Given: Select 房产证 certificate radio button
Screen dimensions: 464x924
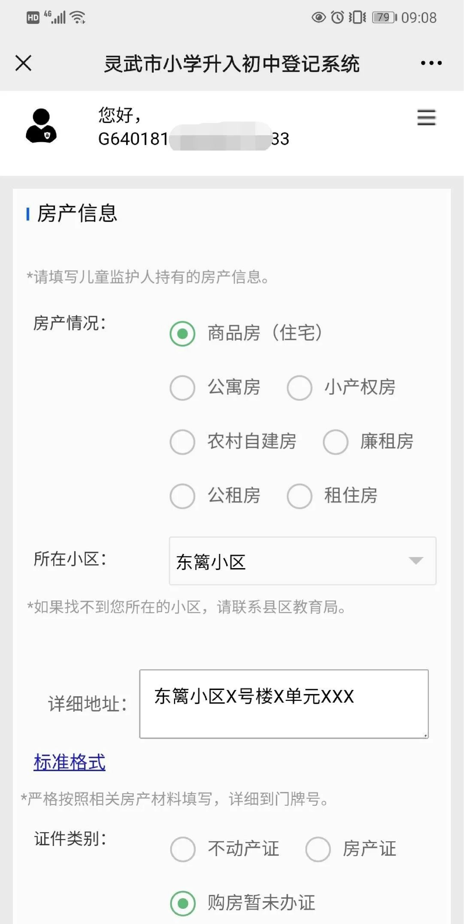Looking at the screenshot, I should [318, 849].
